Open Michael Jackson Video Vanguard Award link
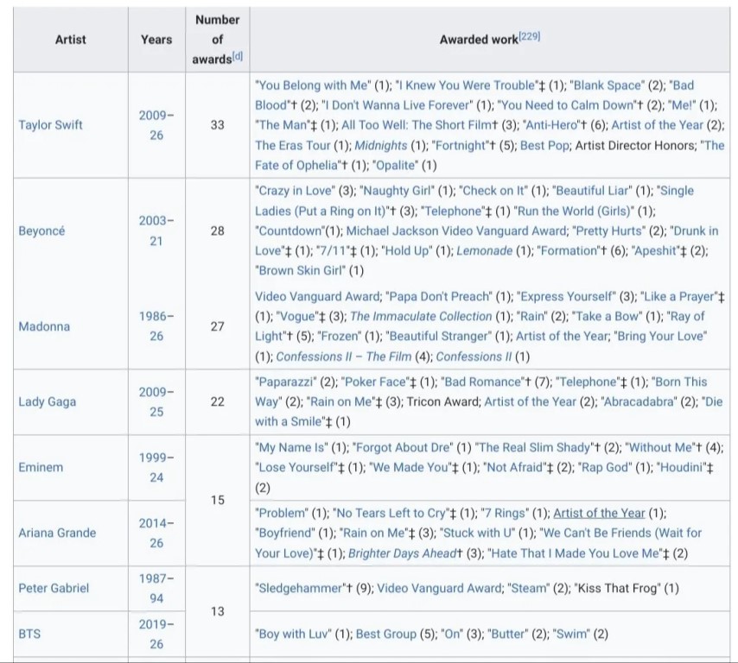Screen dimensions: 738x663 (x=456, y=230)
